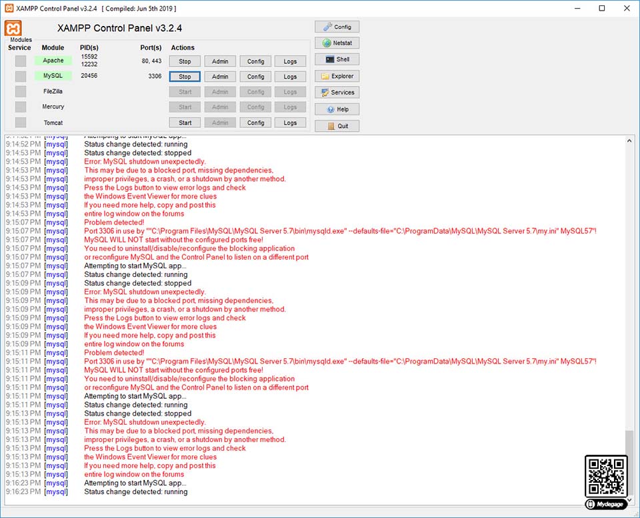
Task: View MySQL Logs
Action: pos(290,77)
